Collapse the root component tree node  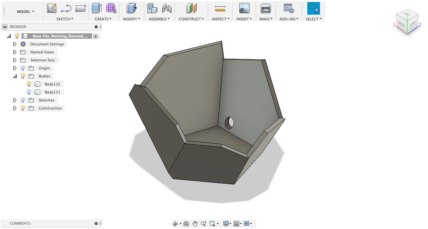point(9,36)
